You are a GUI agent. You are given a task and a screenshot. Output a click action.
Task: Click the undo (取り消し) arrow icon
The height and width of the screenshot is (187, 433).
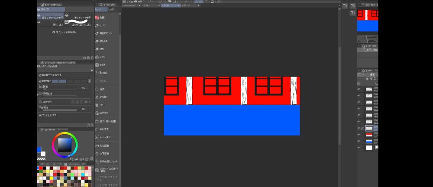[97, 73]
